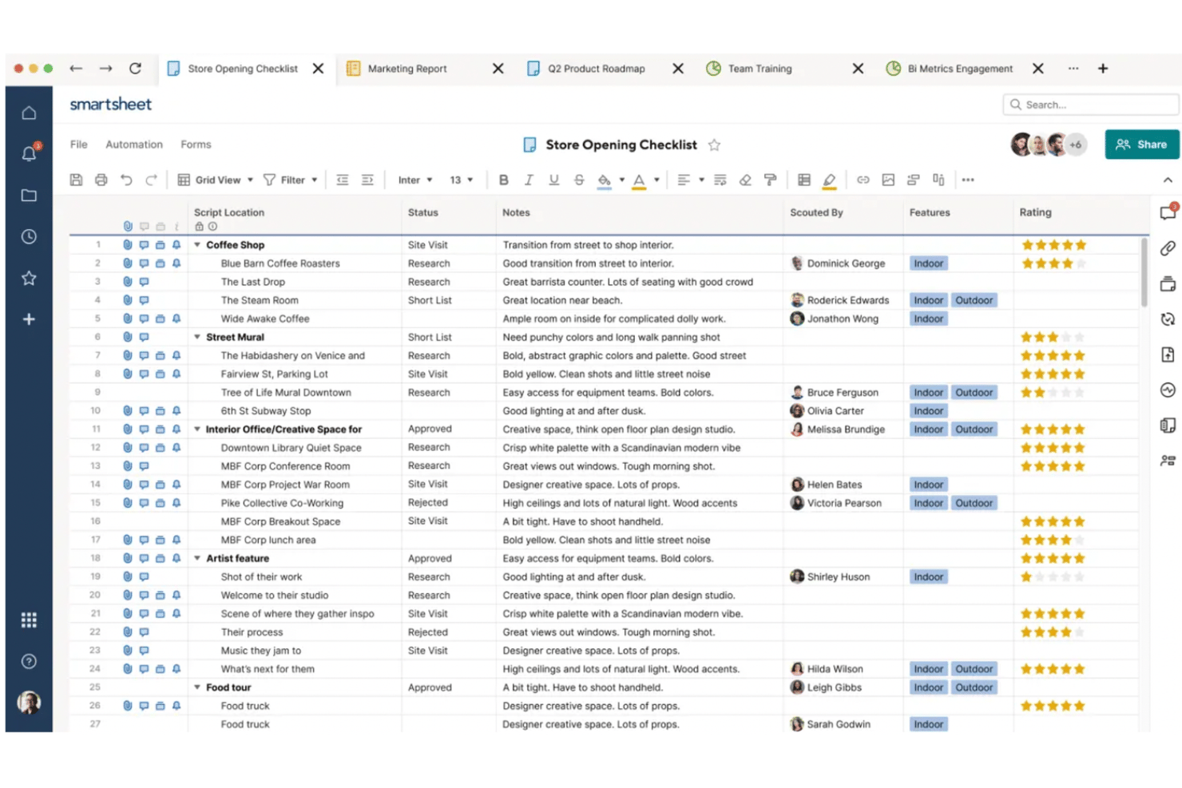Open the fill background color picker
The width and height of the screenshot is (1182, 788).
pyautogui.click(x=605, y=180)
